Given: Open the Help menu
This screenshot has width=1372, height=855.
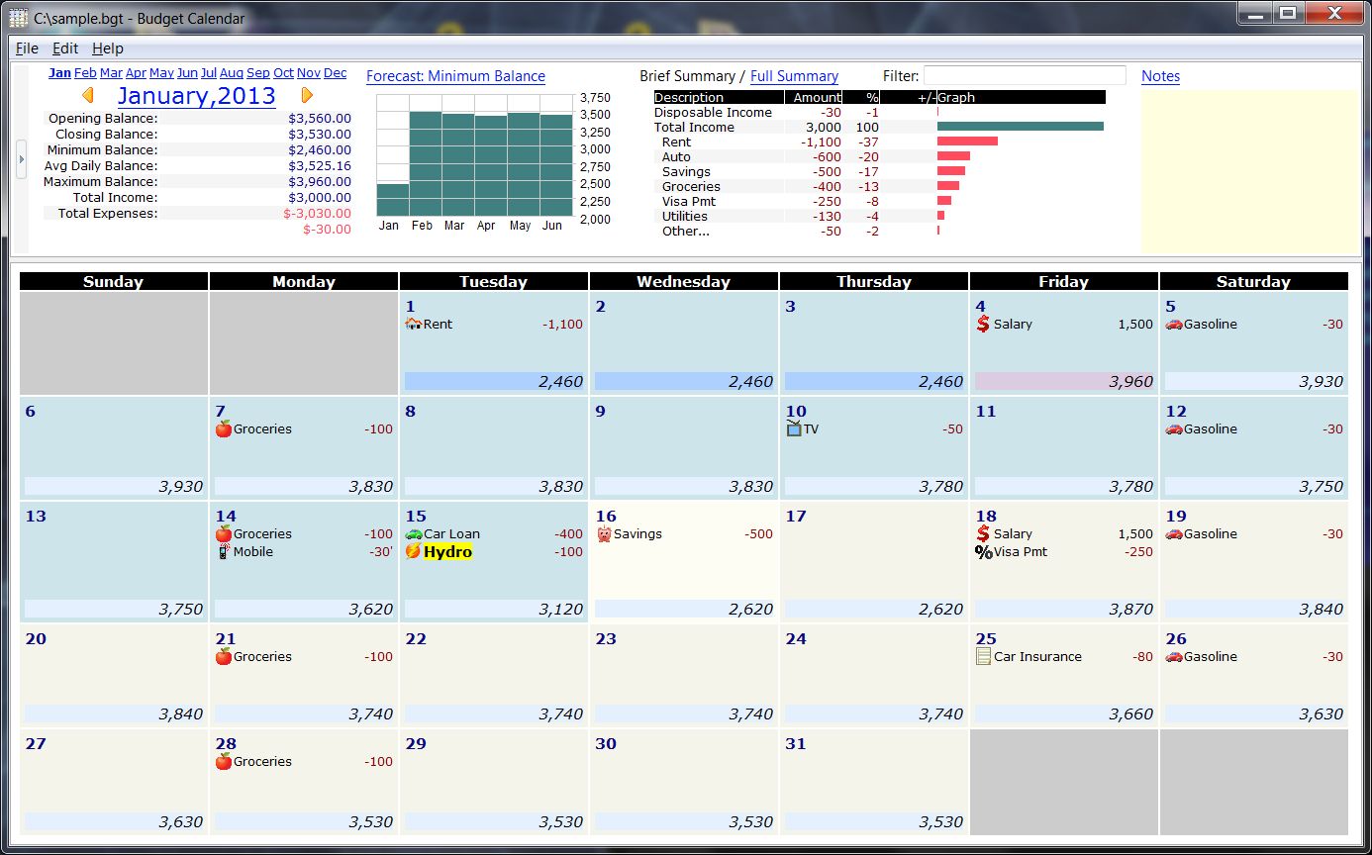Looking at the screenshot, I should [107, 47].
